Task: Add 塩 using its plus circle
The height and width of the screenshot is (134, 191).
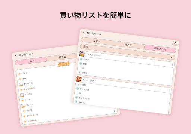Action: pos(77,93)
